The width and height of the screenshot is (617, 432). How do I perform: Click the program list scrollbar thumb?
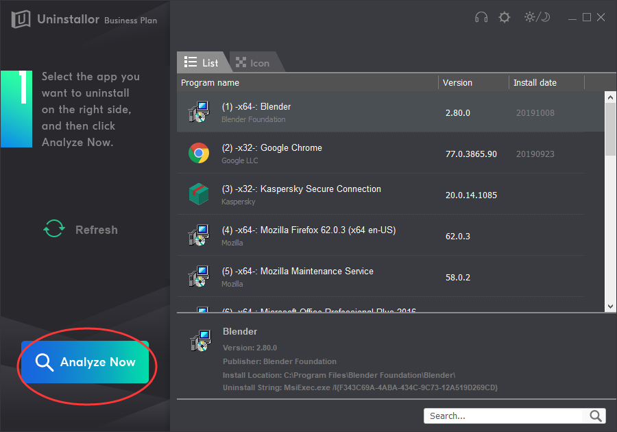(x=610, y=130)
